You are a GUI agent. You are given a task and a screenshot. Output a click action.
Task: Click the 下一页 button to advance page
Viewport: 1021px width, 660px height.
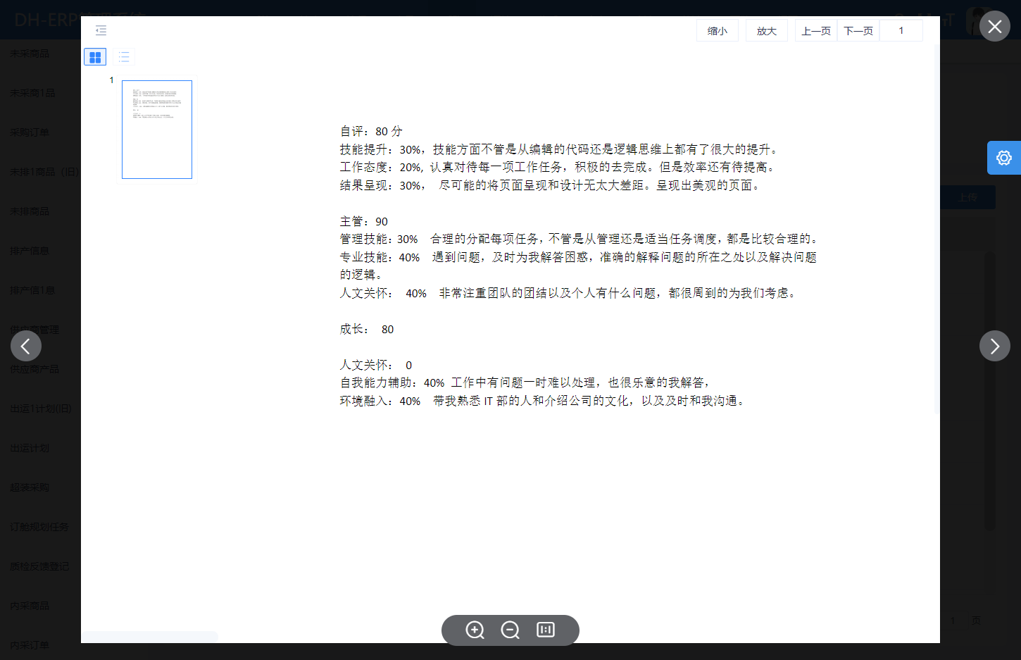point(858,30)
